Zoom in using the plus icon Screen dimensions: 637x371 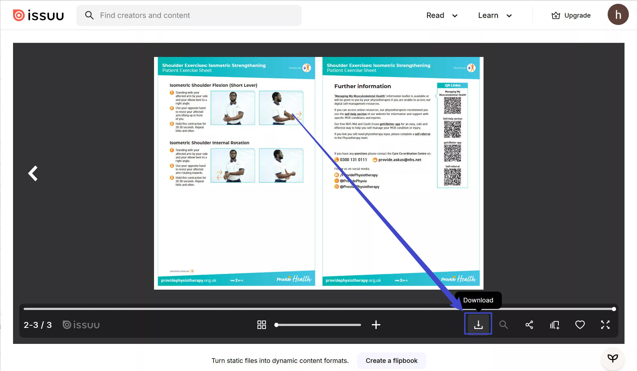(376, 325)
